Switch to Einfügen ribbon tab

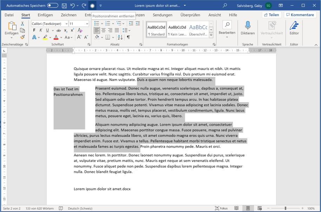pyautogui.click(x=45, y=15)
